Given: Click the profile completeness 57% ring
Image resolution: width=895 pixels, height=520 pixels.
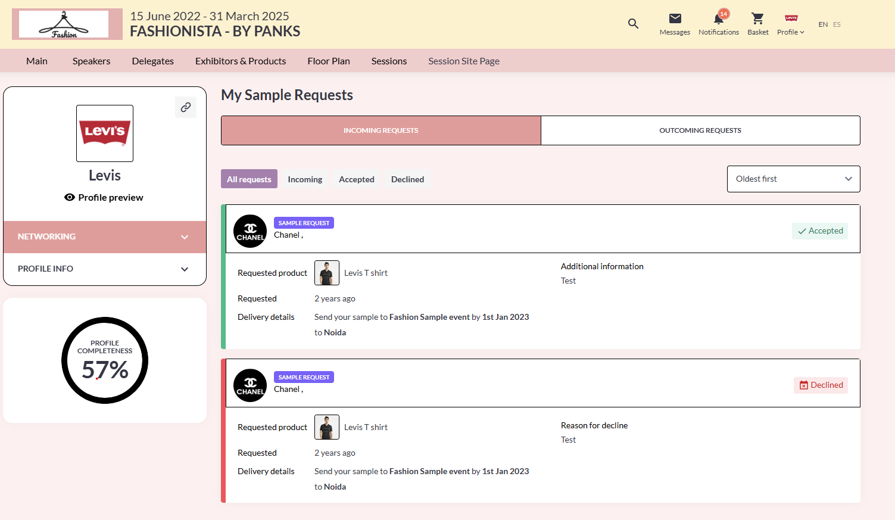Looking at the screenshot, I should click(x=105, y=360).
